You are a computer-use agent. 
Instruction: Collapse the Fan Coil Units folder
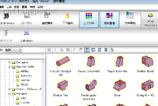coord(9,67)
